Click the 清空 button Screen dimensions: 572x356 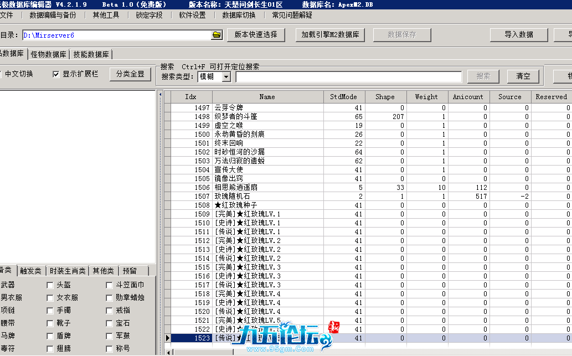coord(523,76)
